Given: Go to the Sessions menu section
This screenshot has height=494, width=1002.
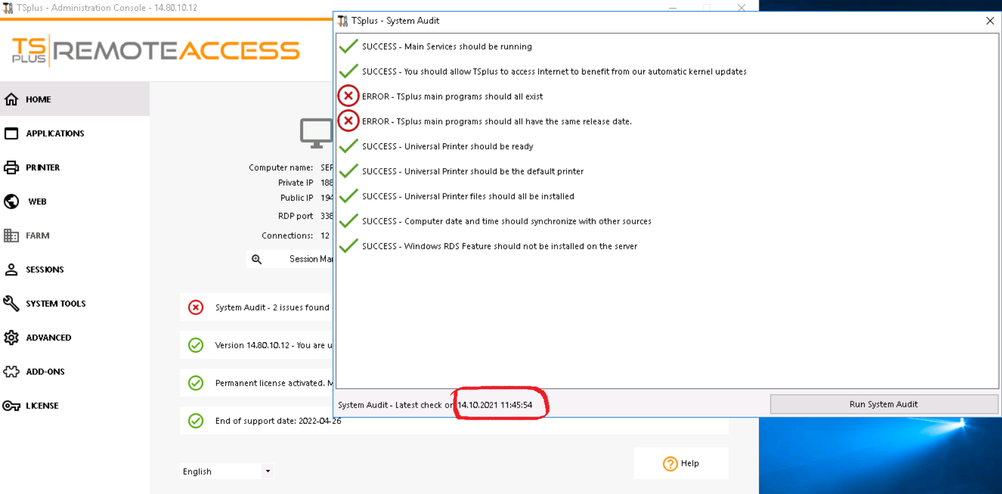Looking at the screenshot, I should [x=45, y=270].
